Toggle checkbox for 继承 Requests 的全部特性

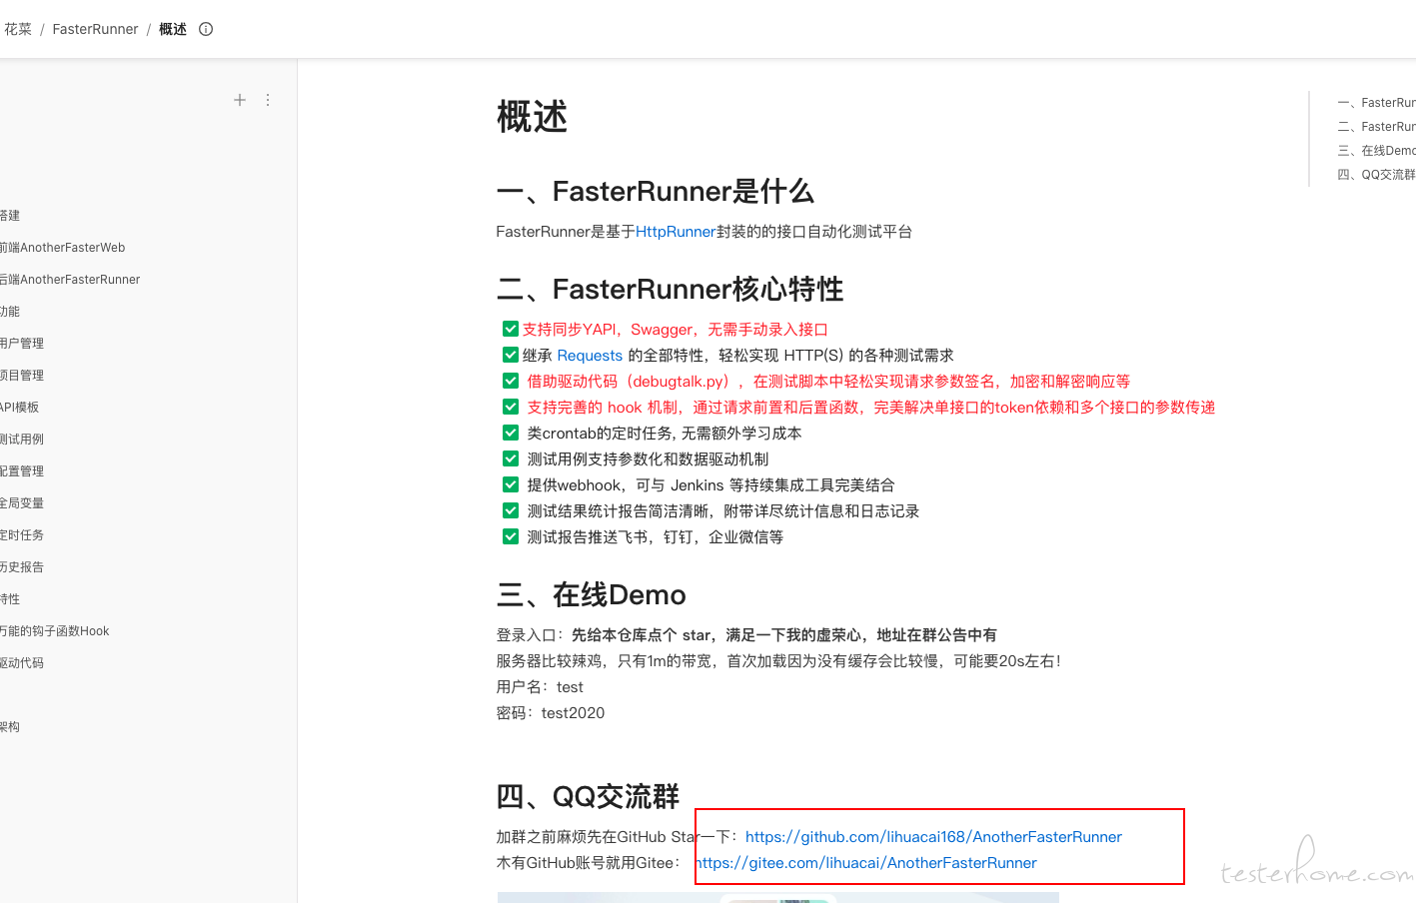click(510, 355)
